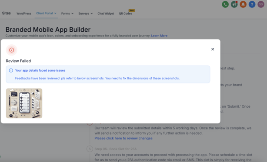Click the 'Review Failed' dialog title
Image resolution: width=267 pixels, height=162 pixels.
18,61
